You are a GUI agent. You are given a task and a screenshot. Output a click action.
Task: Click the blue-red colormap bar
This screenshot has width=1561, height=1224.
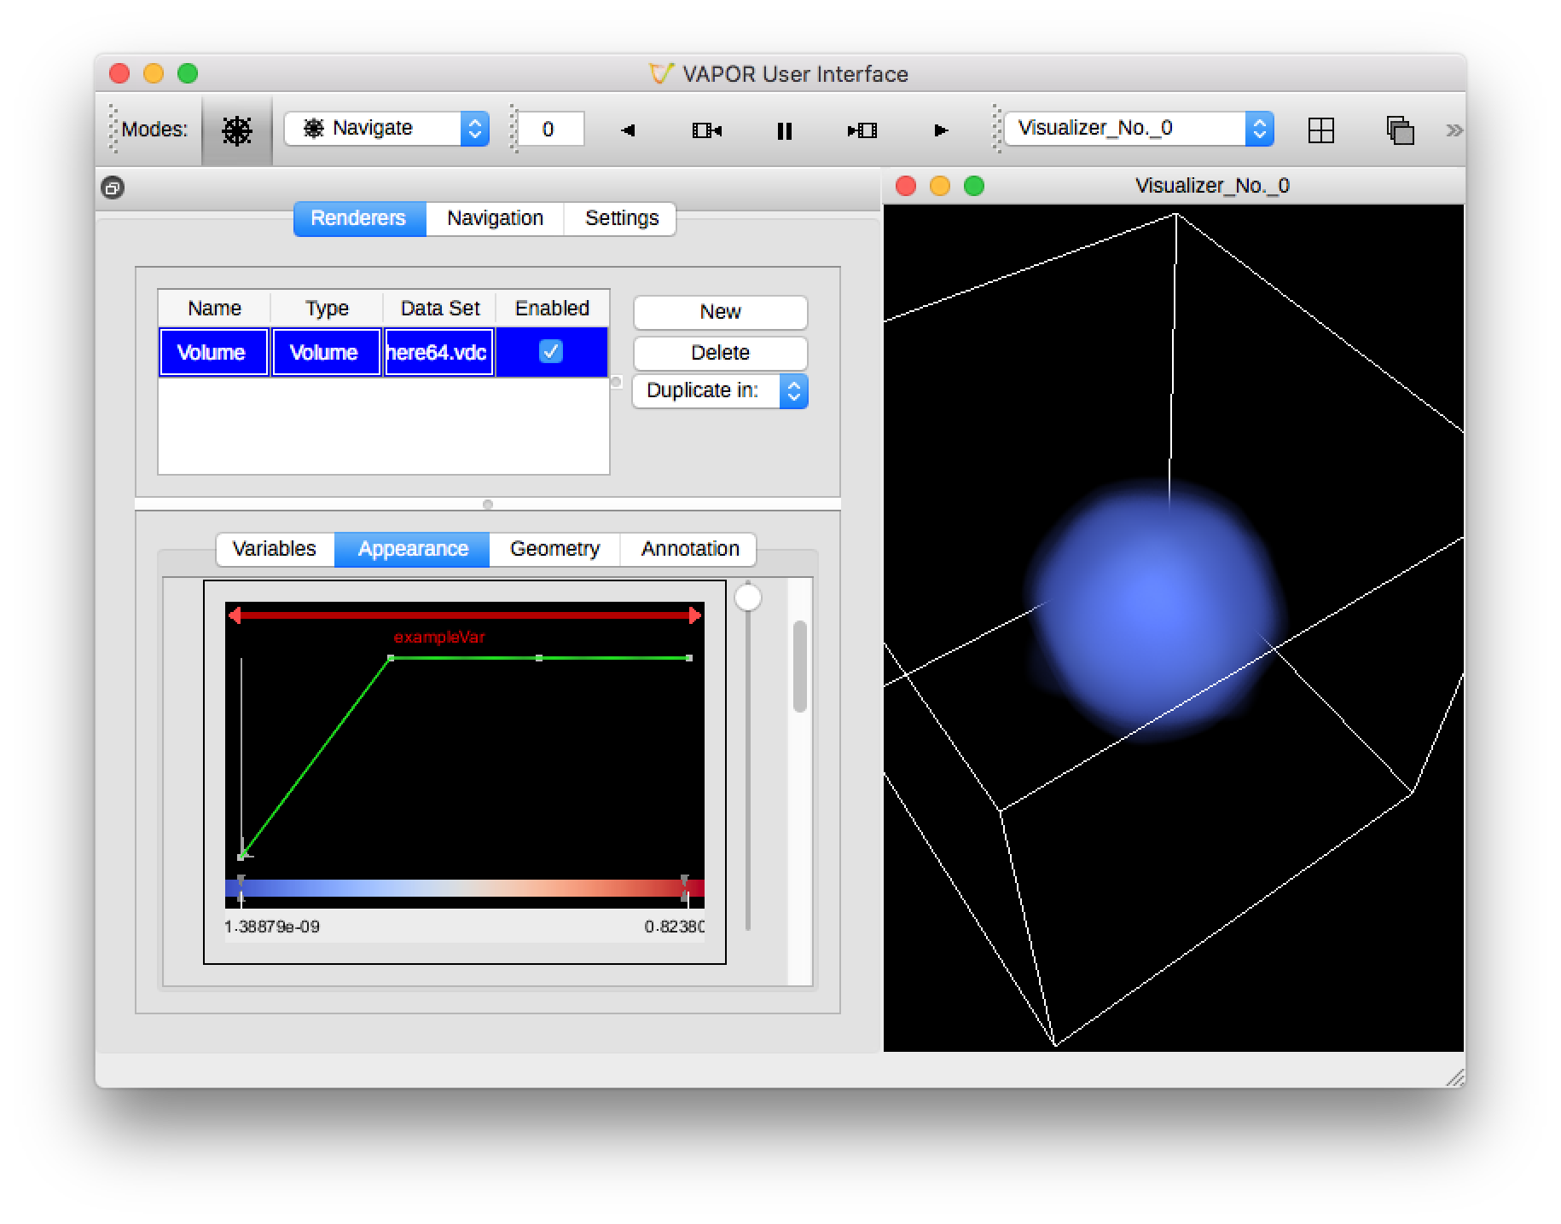(464, 888)
